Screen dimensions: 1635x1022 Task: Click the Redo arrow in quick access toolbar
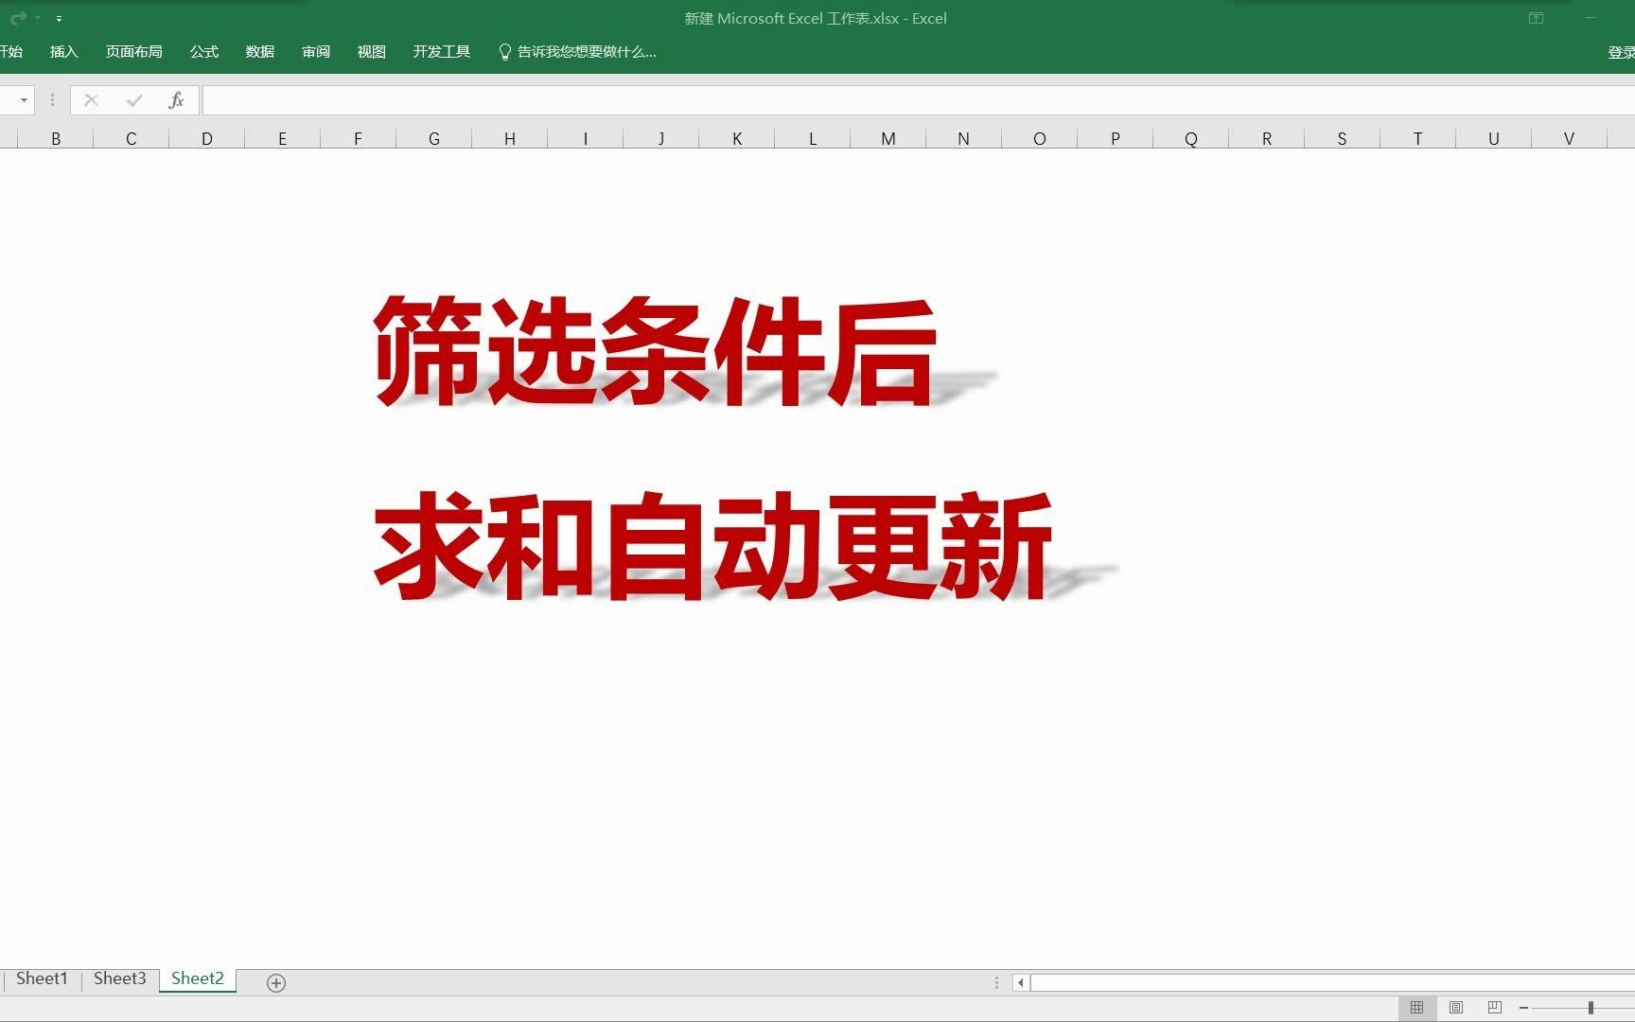click(18, 18)
